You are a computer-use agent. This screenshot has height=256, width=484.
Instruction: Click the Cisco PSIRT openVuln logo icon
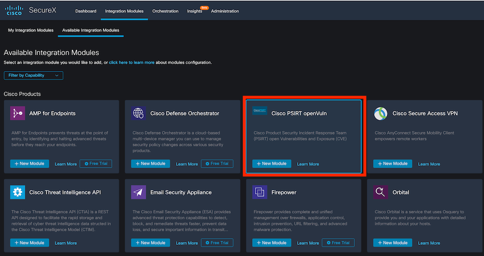pos(259,110)
